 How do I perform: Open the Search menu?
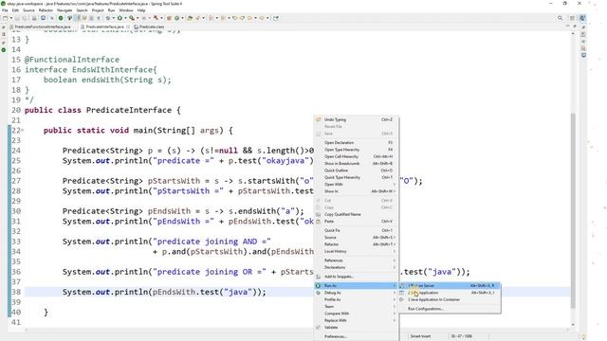coord(82,10)
